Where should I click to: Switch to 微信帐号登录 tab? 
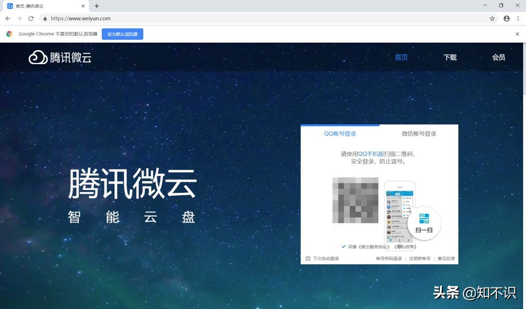pos(420,133)
